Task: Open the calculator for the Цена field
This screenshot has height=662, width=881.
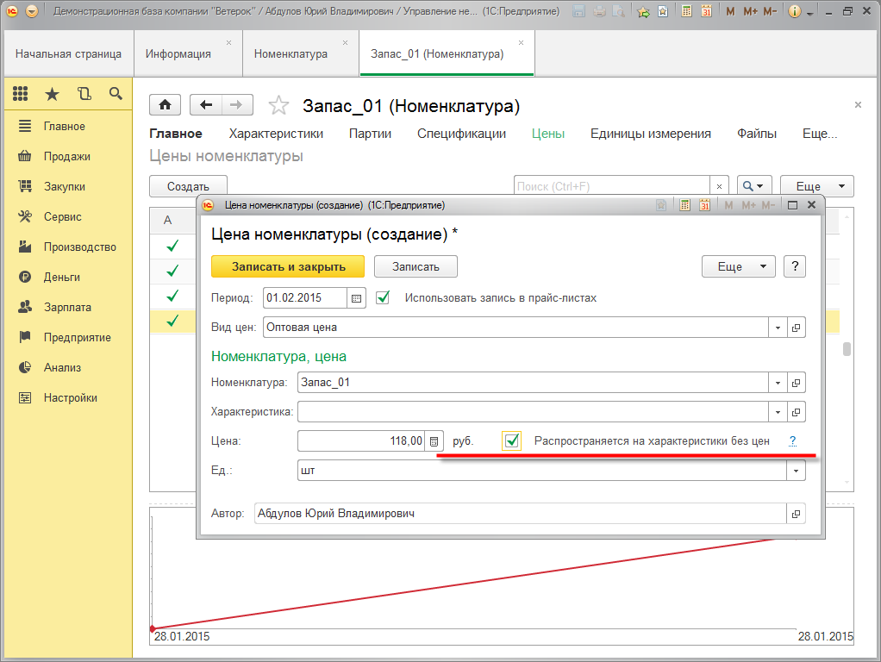Action: coord(434,441)
